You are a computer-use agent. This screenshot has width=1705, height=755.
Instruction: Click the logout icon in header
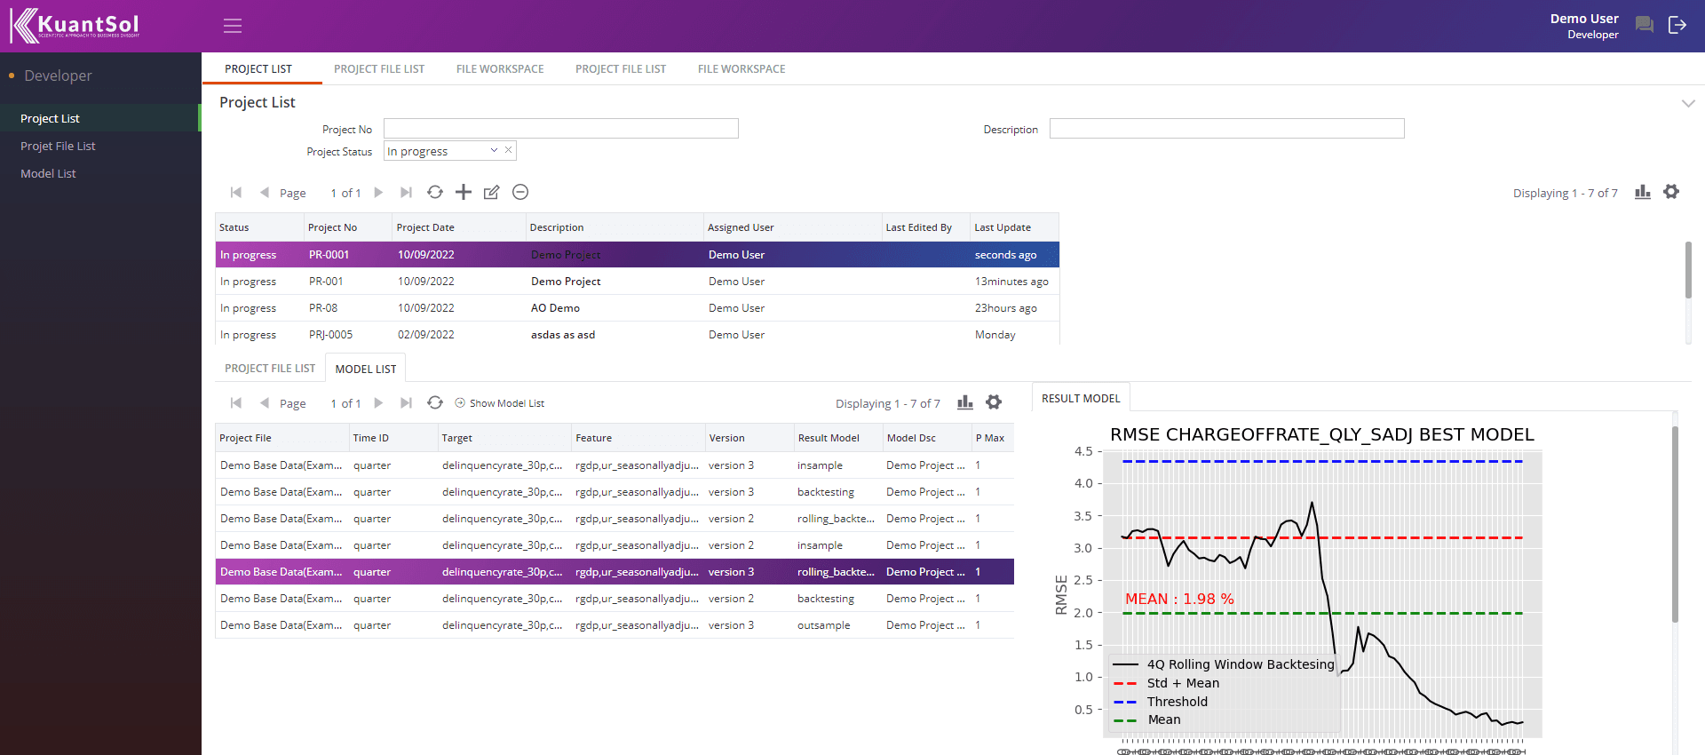tap(1677, 25)
